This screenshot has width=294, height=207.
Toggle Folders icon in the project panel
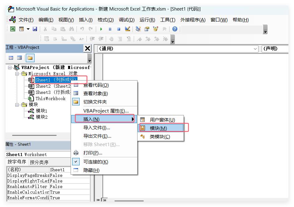(x=30, y=58)
